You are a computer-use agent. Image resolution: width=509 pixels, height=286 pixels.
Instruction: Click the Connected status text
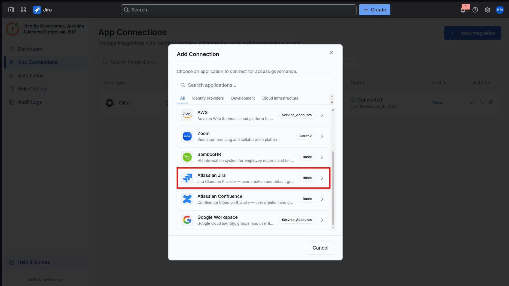point(370,100)
